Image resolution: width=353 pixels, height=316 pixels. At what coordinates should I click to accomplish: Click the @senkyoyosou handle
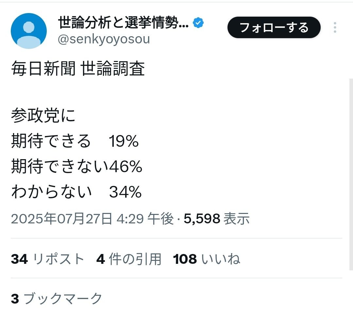pos(104,39)
